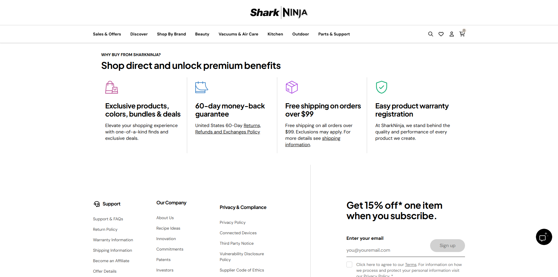Screen dimensions: 558x277
Task: Expand the Sales & Offers menu
Action: [107, 34]
